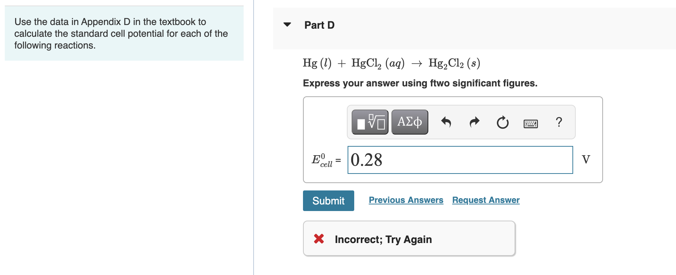This screenshot has width=676, height=275.
Task: Open the Greek symbols ΑΣφ palette
Action: pyautogui.click(x=409, y=121)
